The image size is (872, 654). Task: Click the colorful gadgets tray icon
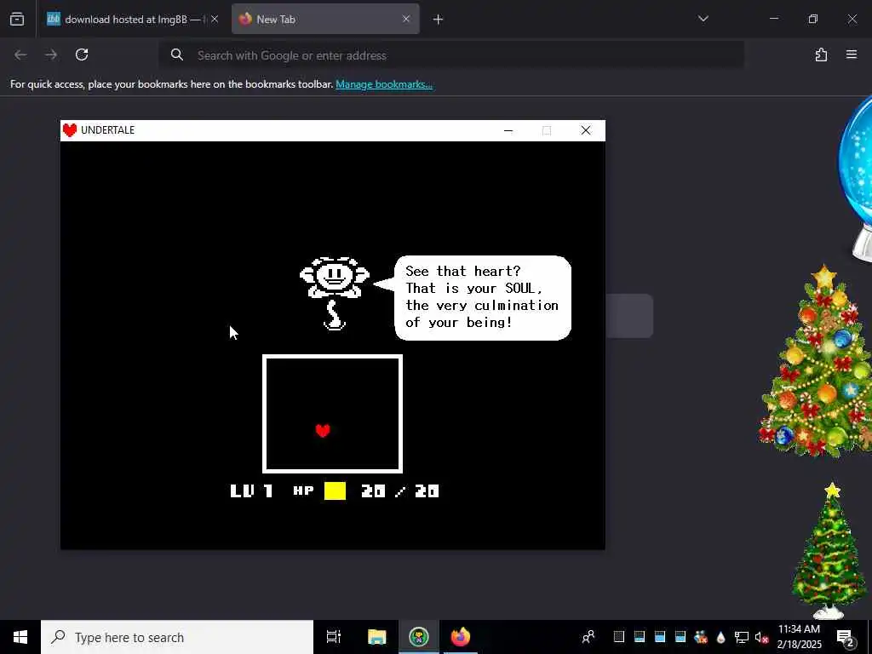point(701,637)
